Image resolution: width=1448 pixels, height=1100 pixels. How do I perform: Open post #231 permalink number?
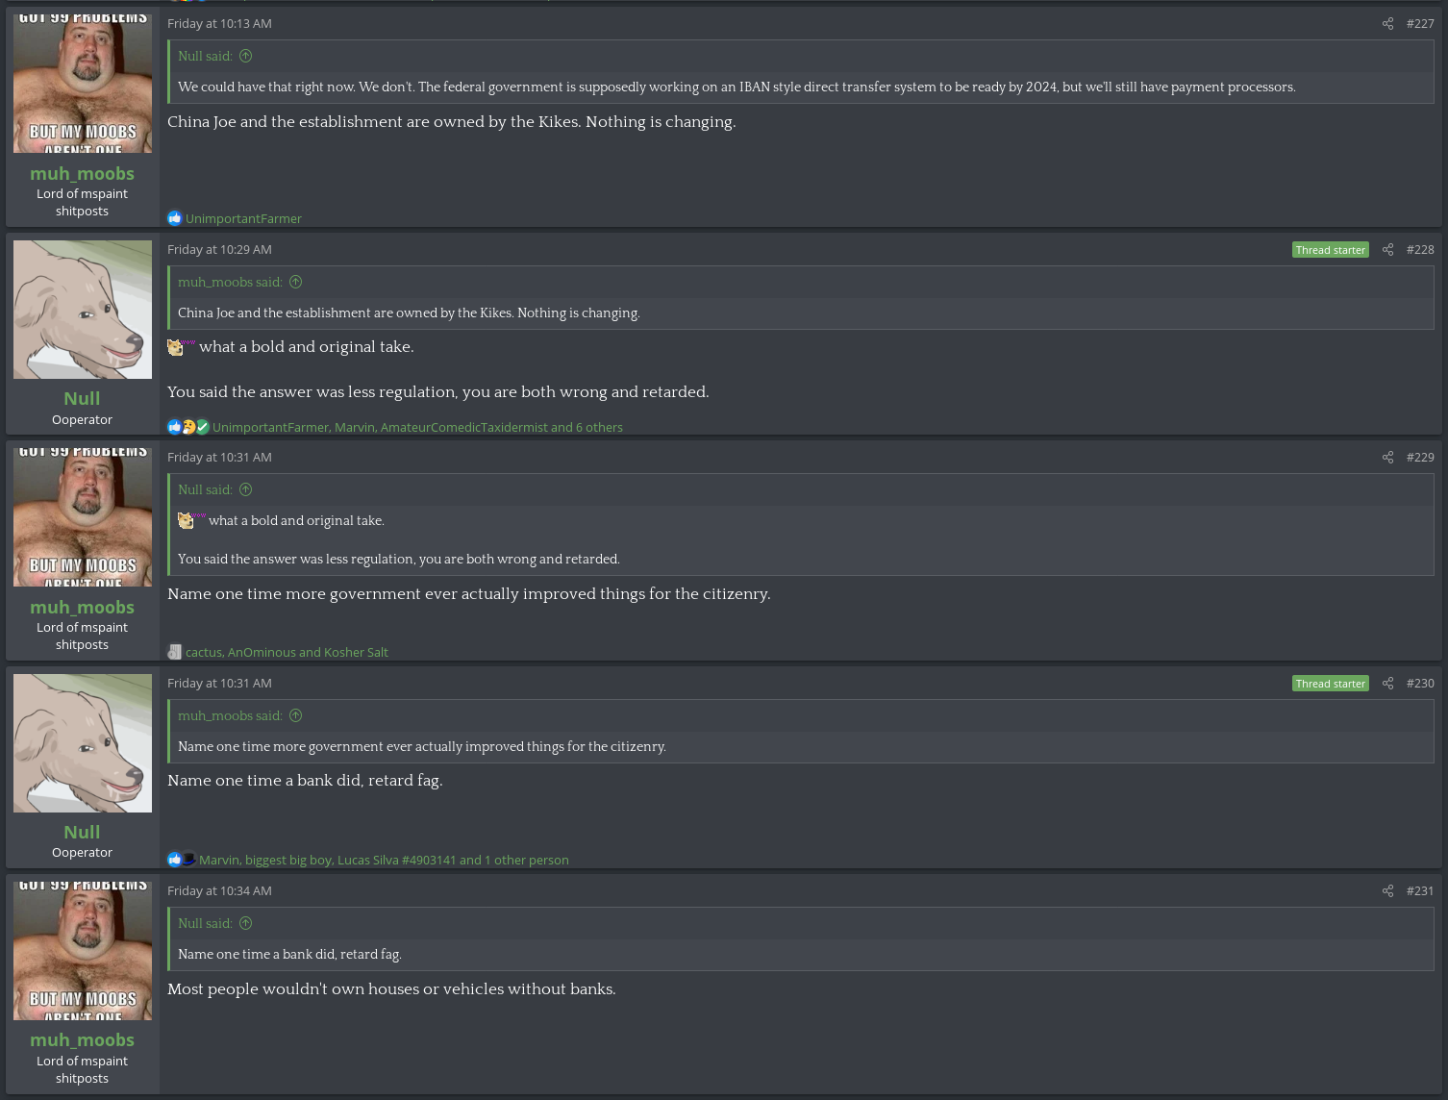point(1419,891)
